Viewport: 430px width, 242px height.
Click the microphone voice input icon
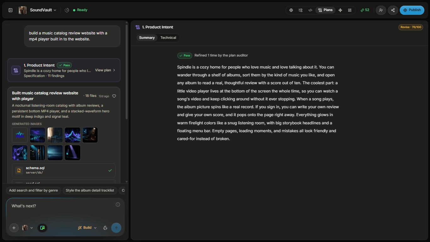(105, 228)
